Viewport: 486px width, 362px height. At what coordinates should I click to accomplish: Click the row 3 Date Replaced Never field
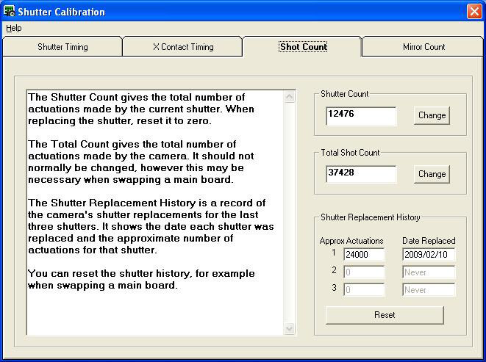coord(429,290)
